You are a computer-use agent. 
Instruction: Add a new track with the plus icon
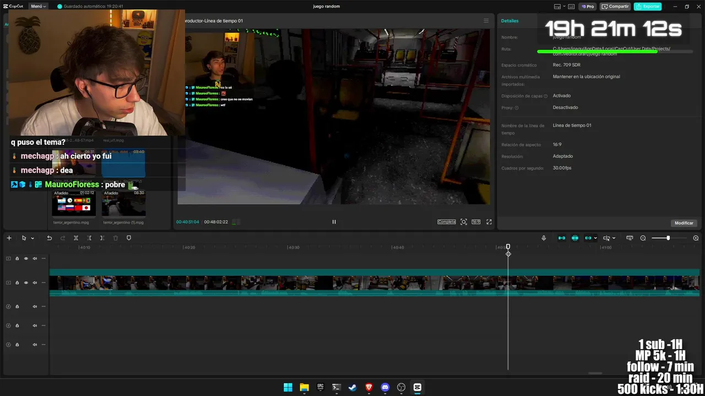pos(9,238)
